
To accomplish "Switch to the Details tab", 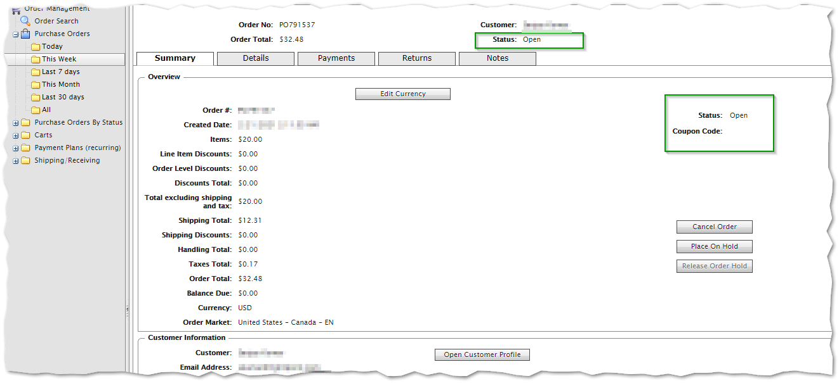I will click(256, 58).
